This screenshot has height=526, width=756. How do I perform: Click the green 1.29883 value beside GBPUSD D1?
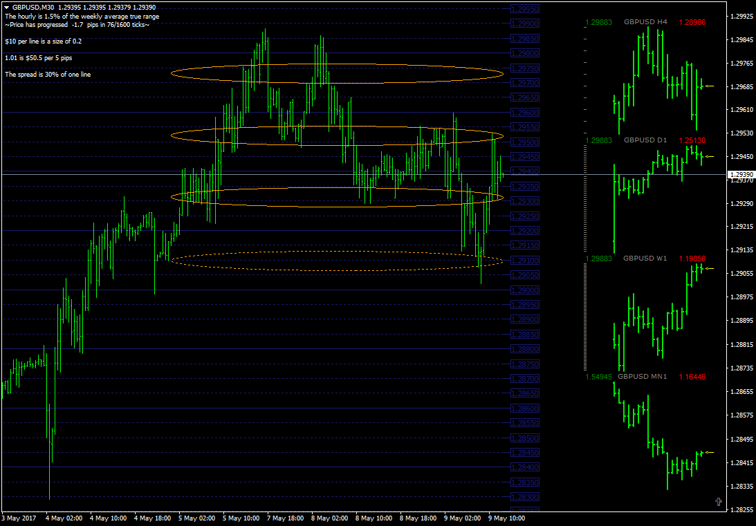[598, 140]
